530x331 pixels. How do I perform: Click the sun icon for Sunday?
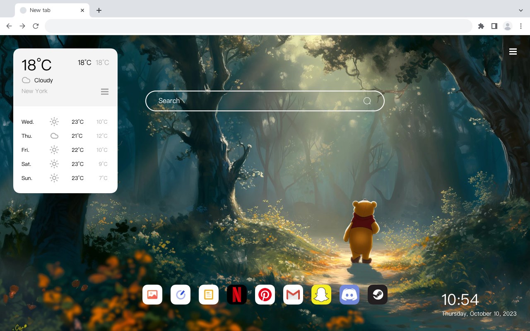[54, 178]
